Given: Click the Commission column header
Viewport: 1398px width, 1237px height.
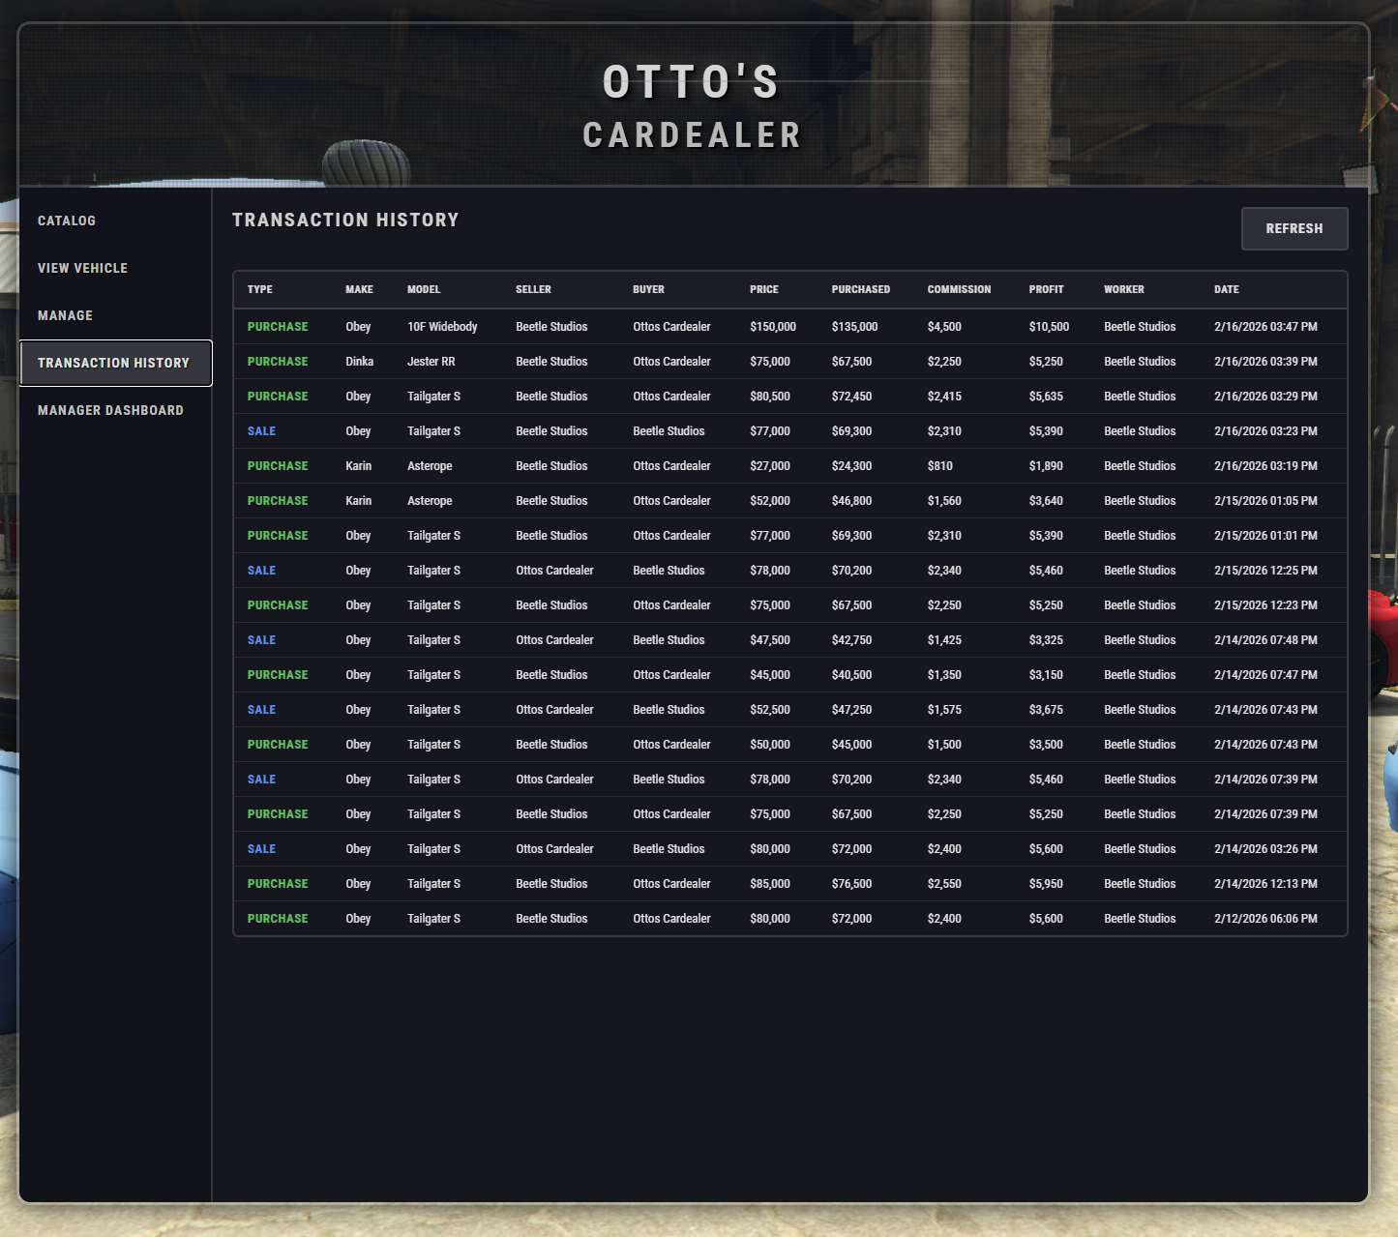Looking at the screenshot, I should [959, 289].
